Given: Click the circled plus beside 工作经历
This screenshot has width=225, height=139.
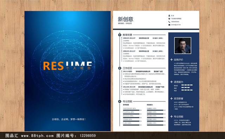Looking at the screenshot, I should [120, 68].
